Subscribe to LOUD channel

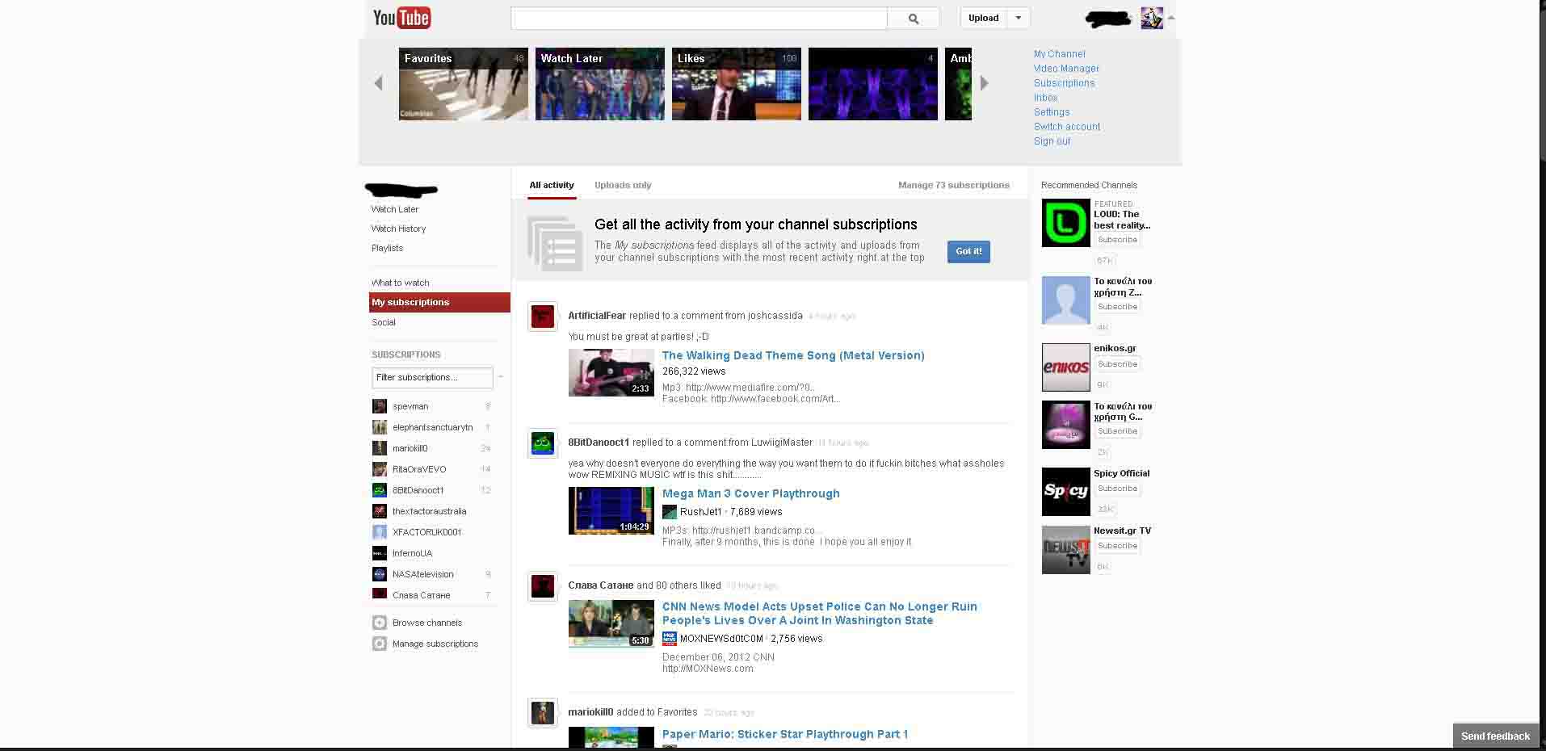pyautogui.click(x=1117, y=240)
